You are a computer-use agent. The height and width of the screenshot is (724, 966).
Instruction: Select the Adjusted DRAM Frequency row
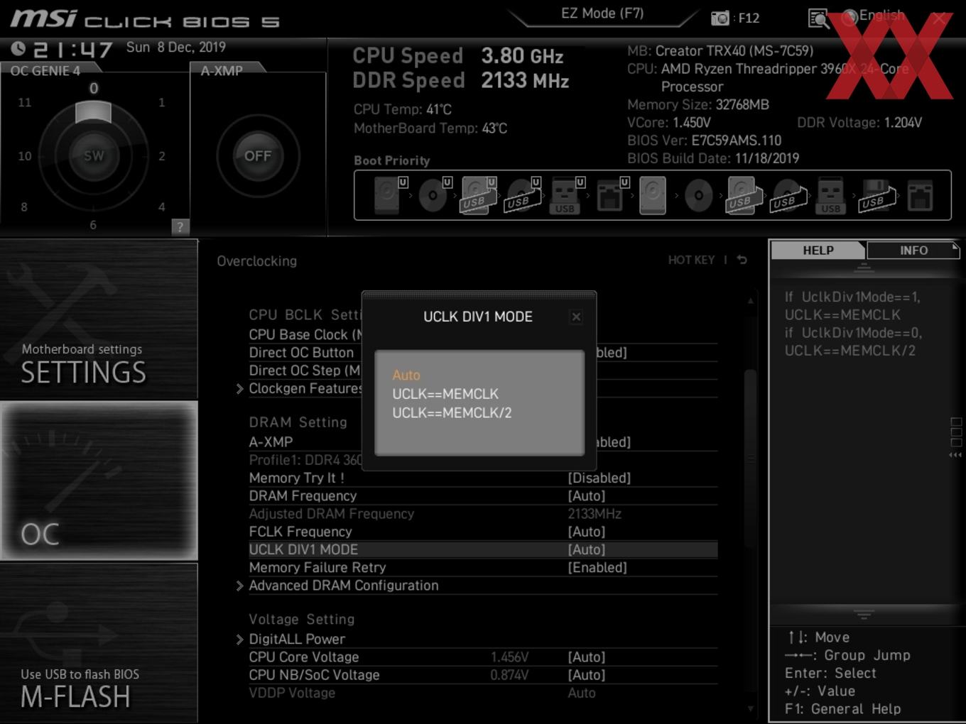click(483, 514)
